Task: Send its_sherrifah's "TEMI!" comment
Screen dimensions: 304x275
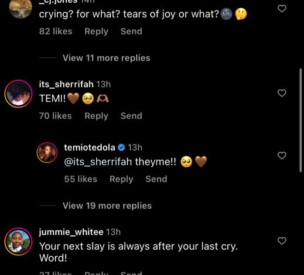Action: [131, 116]
